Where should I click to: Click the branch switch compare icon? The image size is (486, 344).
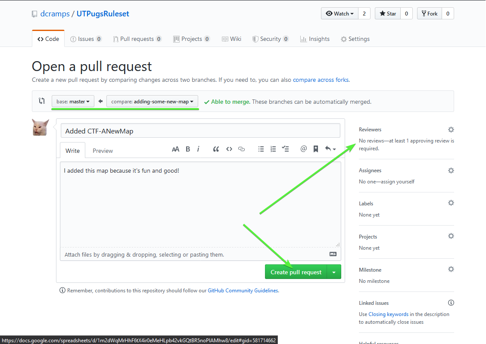[42, 101]
